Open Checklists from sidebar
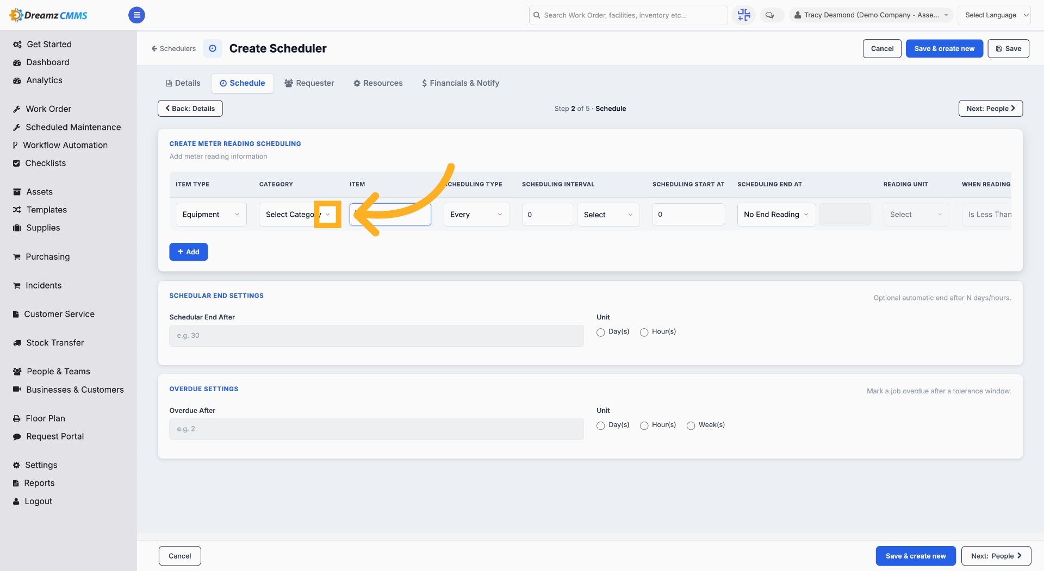1044x571 pixels. pos(46,163)
